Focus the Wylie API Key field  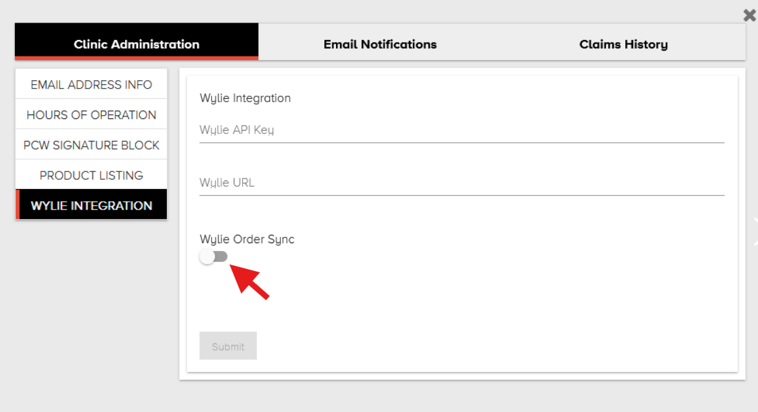click(x=462, y=130)
